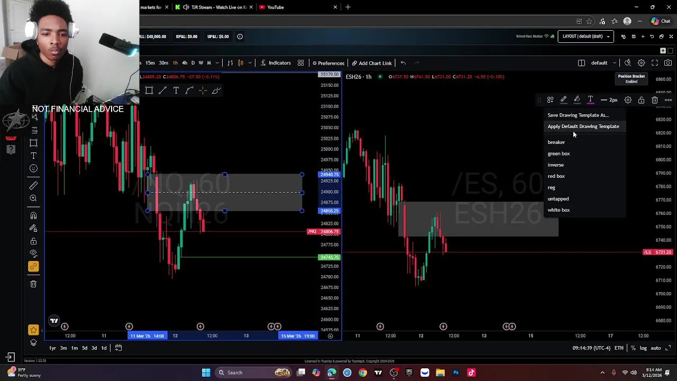
Task: Select the 5d date range
Action: point(85,348)
